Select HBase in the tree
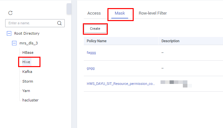Viewport: 223px width, 128px height. pos(28,52)
